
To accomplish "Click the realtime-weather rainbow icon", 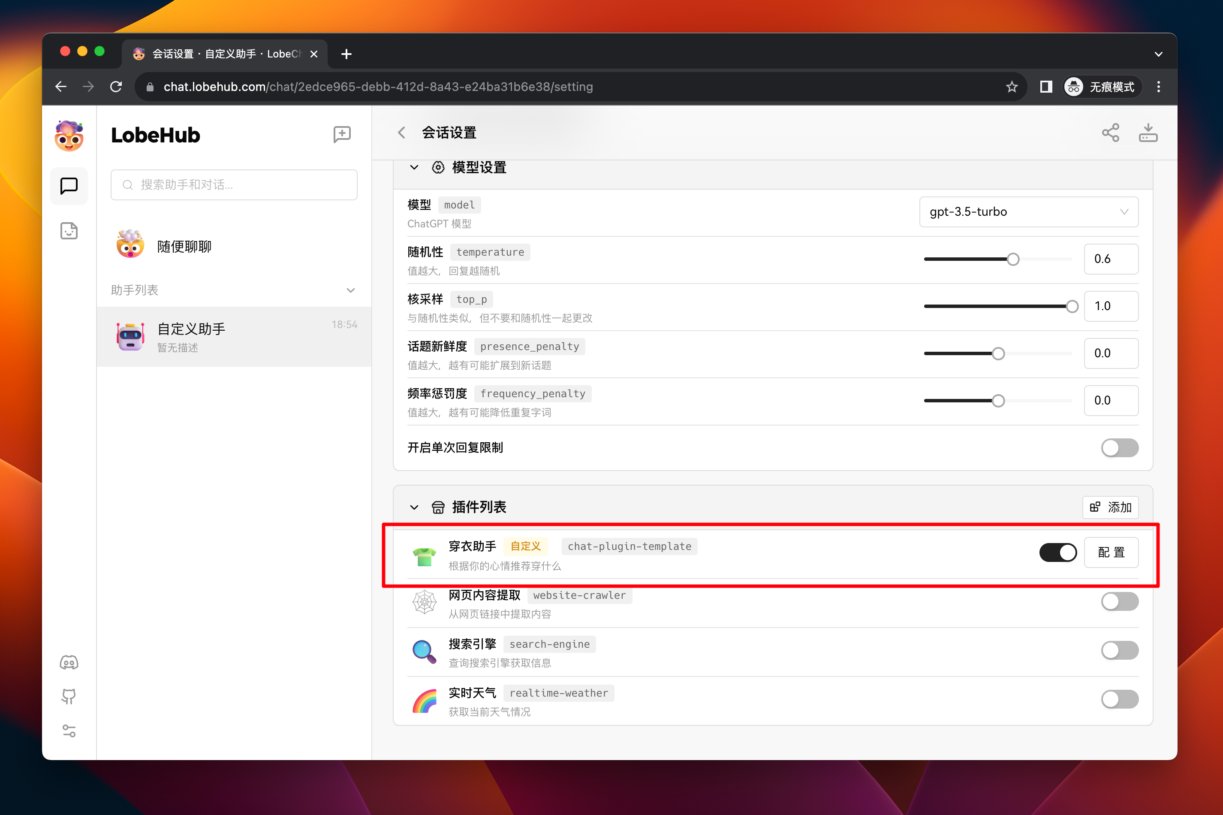I will click(424, 700).
